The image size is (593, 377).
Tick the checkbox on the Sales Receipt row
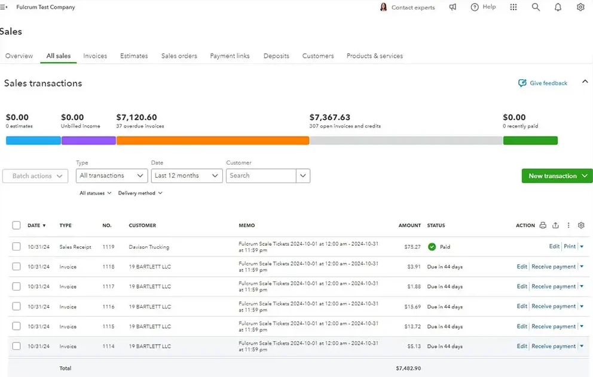click(x=16, y=246)
